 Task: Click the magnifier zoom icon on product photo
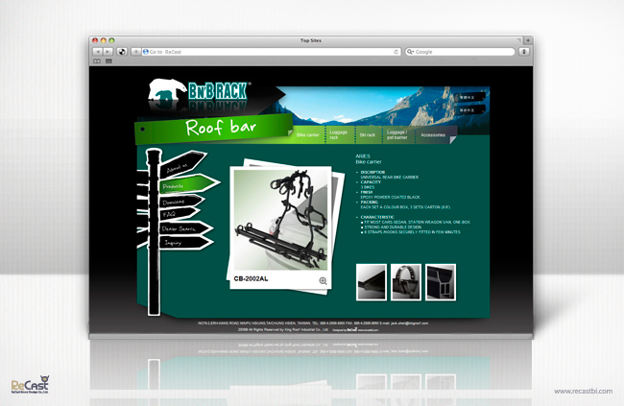(x=324, y=281)
